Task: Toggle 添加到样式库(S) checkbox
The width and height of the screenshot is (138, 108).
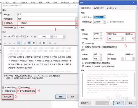Action: (3, 88)
